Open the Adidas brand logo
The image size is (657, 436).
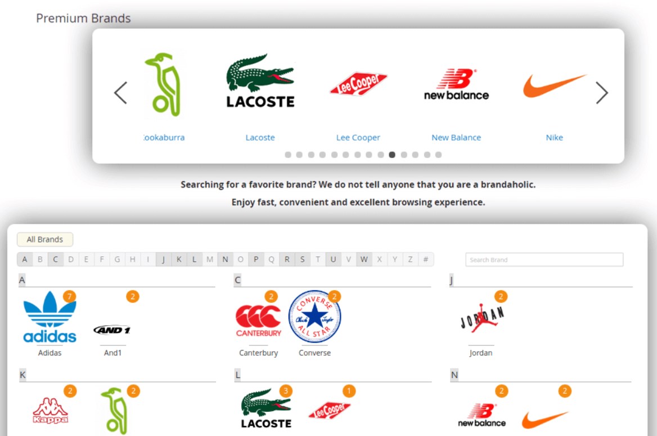click(x=50, y=317)
